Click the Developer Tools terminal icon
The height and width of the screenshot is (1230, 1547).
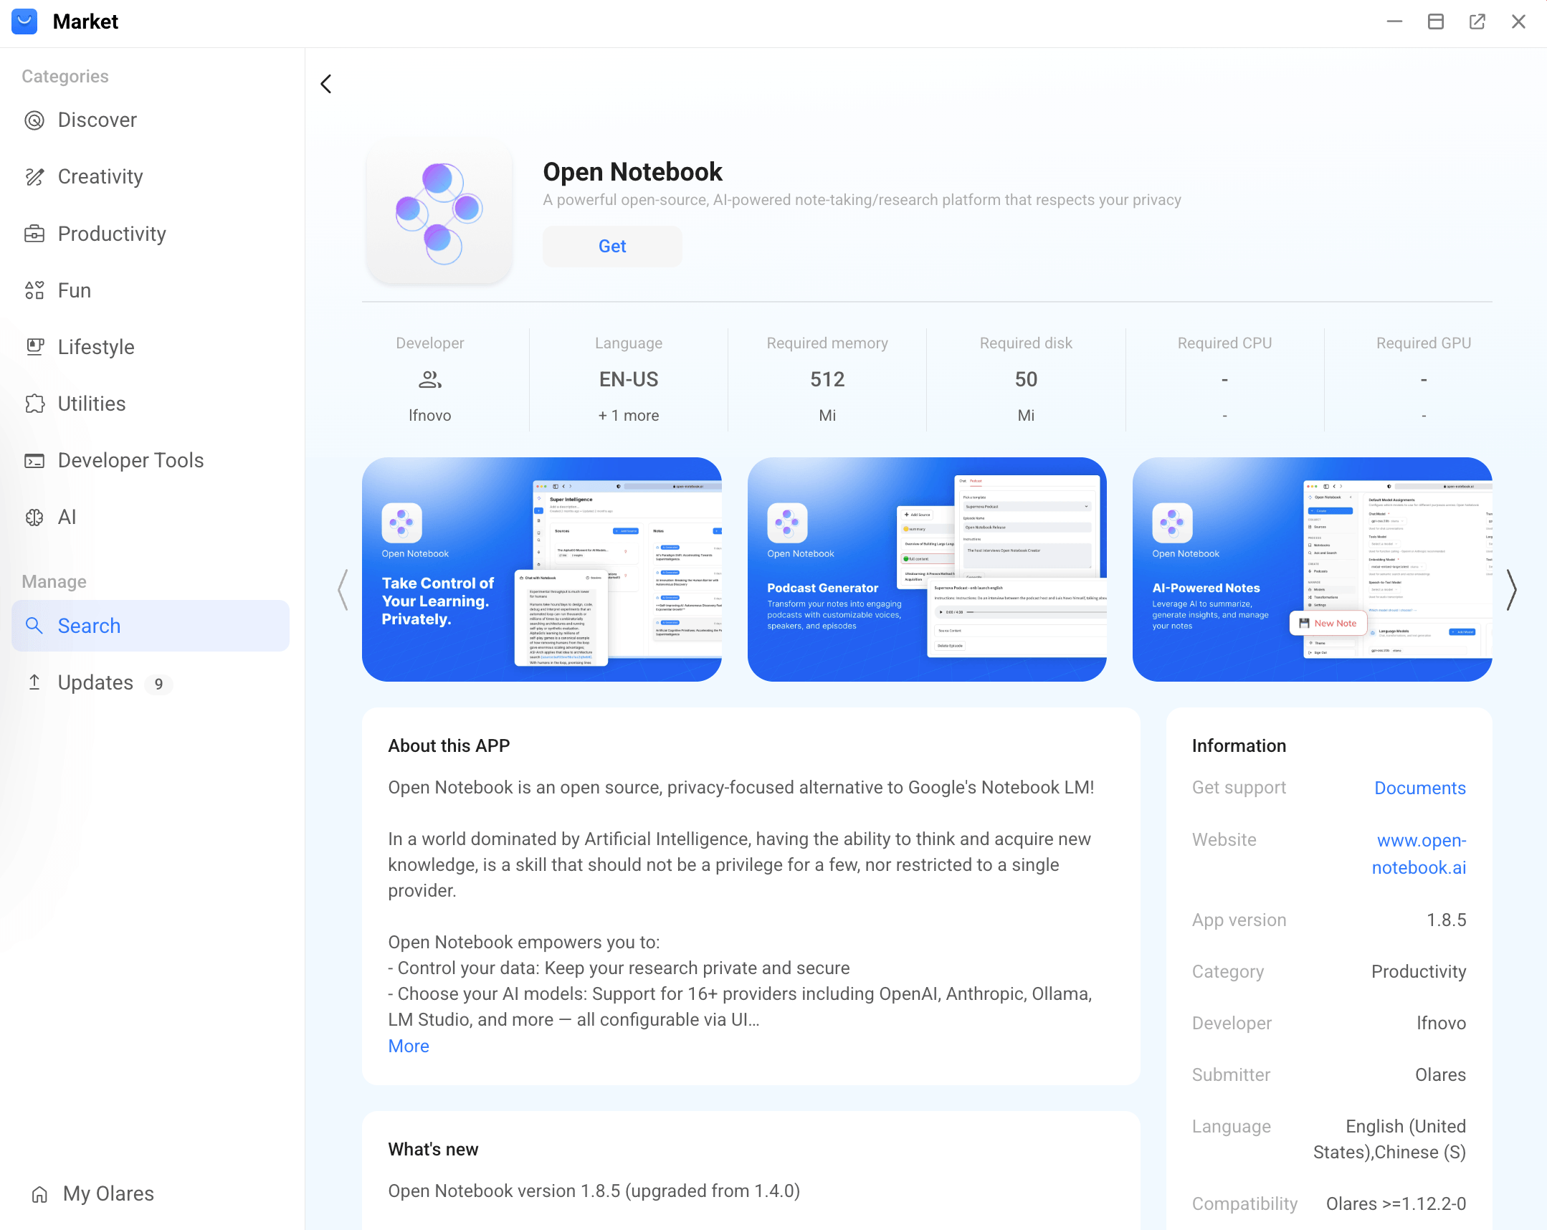(34, 460)
